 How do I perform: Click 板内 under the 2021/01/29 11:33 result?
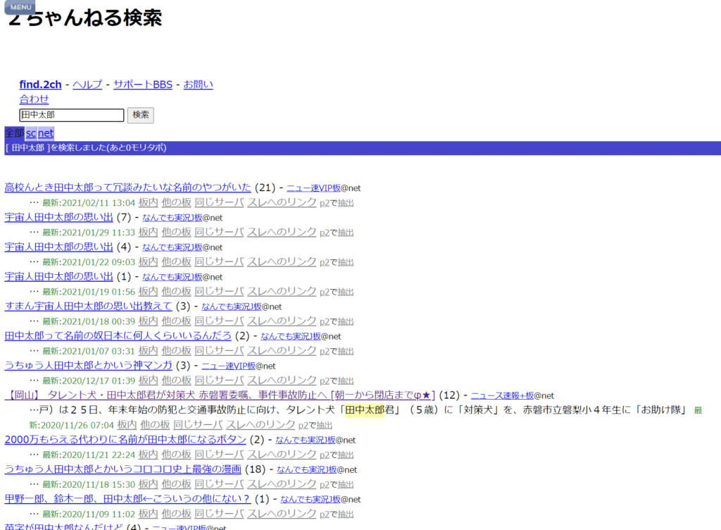[148, 232]
